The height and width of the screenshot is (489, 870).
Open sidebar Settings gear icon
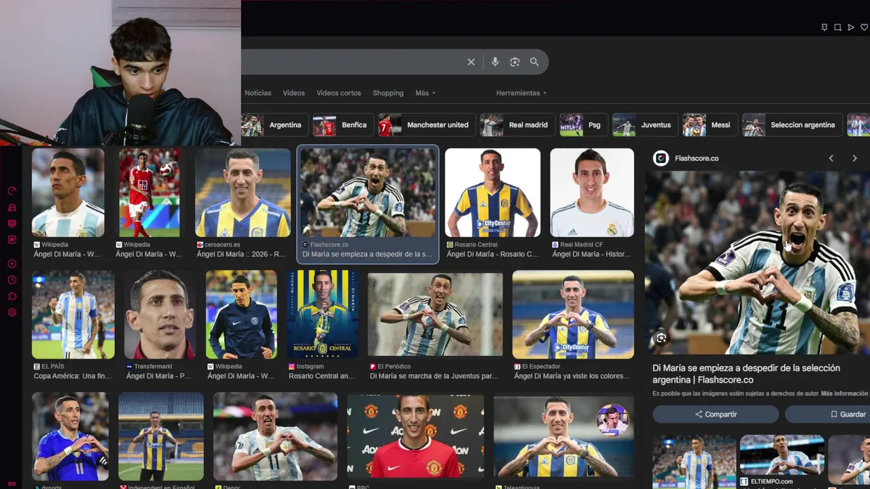(x=12, y=312)
